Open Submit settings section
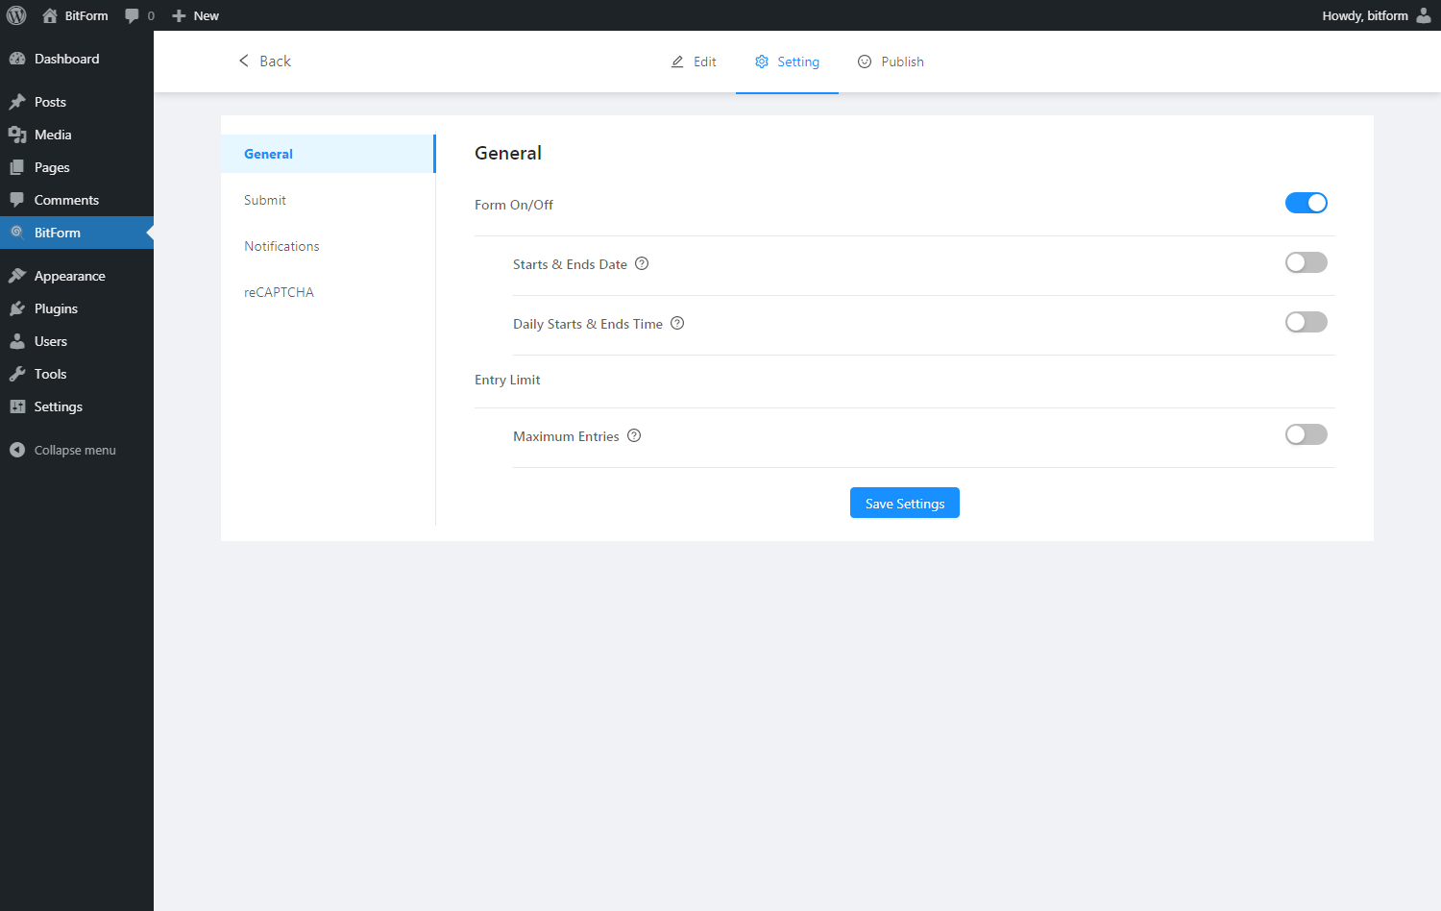Image resolution: width=1441 pixels, height=911 pixels. tap(328, 200)
